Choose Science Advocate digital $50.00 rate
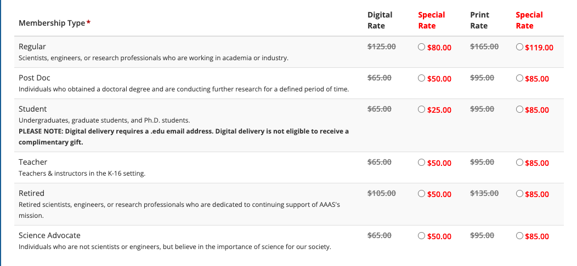The height and width of the screenshot is (266, 577). pos(421,236)
